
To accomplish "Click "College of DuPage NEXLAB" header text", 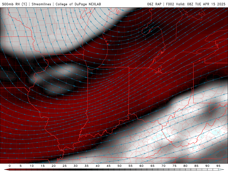I will pyautogui.click(x=78, y=4).
